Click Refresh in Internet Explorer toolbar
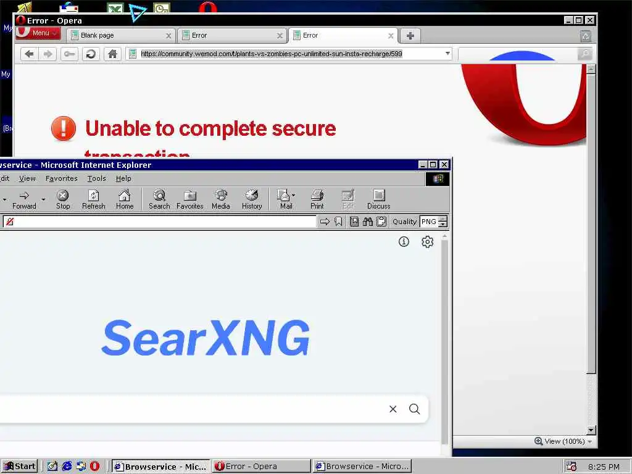Viewport: 632px width, 474px height. [x=94, y=199]
